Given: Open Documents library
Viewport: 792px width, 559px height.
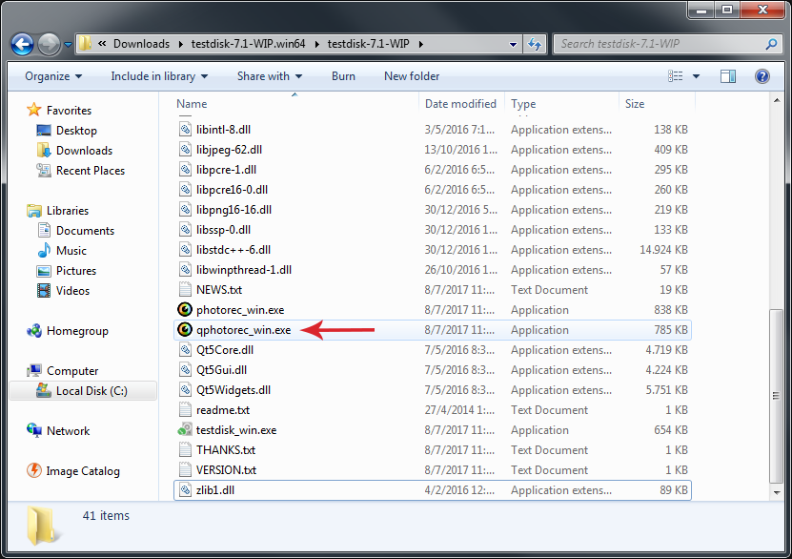Looking at the screenshot, I should click(85, 231).
